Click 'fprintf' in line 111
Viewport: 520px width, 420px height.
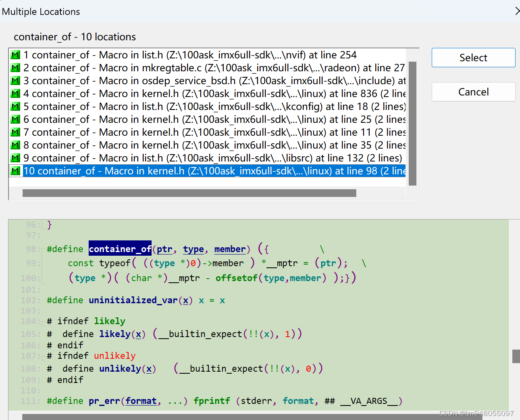pyautogui.click(x=212, y=401)
